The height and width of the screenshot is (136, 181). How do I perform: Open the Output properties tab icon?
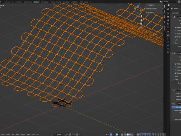tap(168, 17)
